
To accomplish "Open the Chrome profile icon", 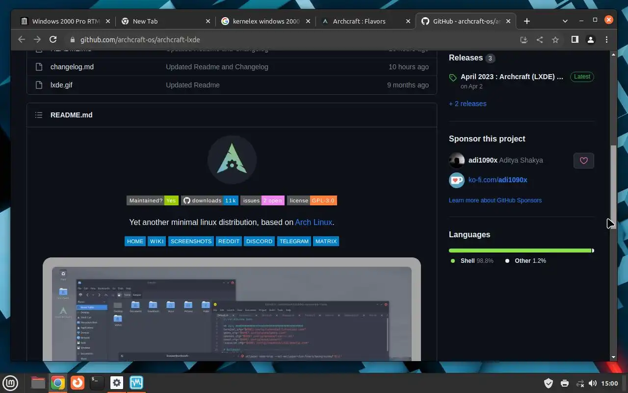I will [591, 40].
